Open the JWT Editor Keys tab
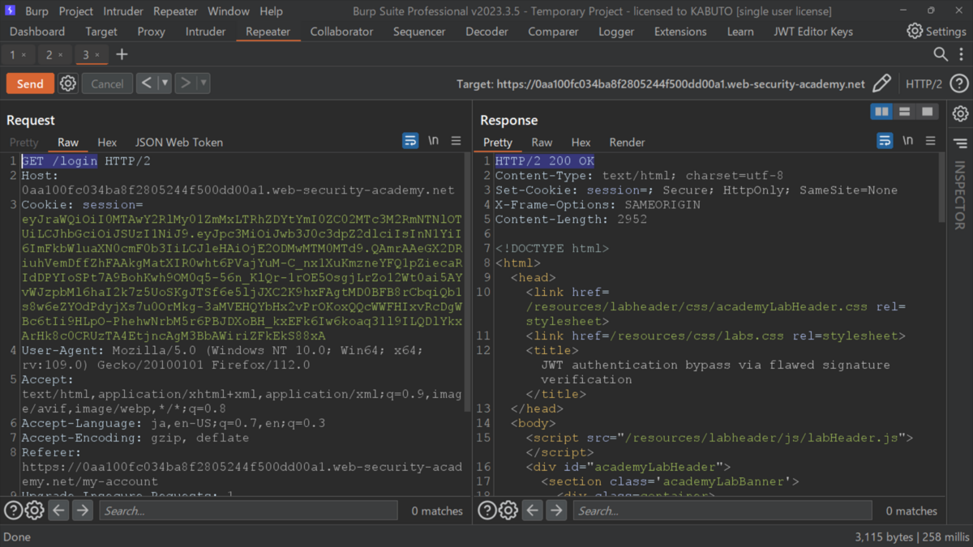This screenshot has width=973, height=547. [x=813, y=32]
